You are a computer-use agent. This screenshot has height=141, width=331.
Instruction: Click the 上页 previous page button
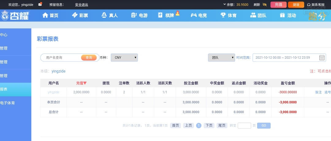[x=188, y=126]
